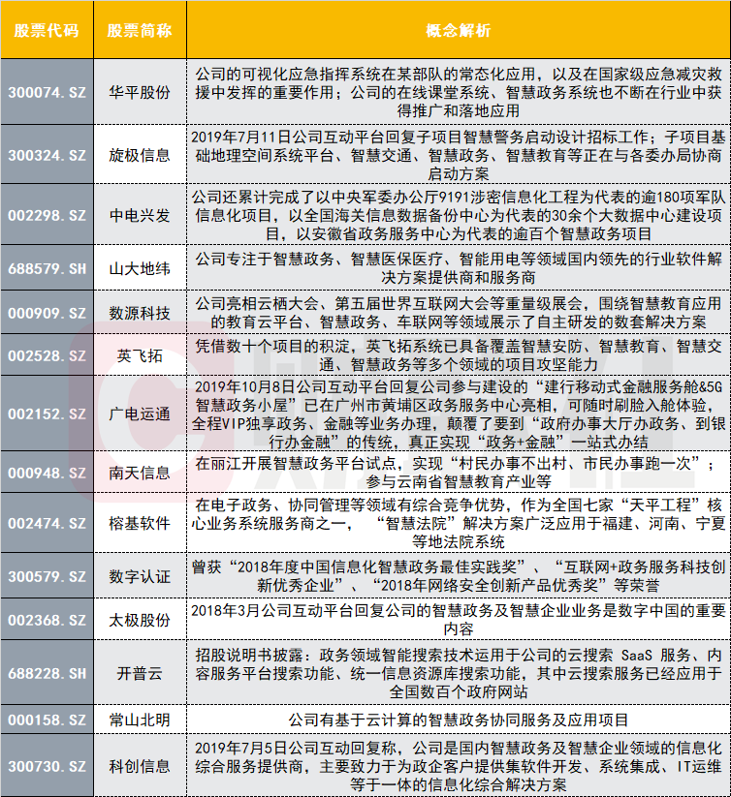Click the 股票简称 column header
731x797 pixels.
tap(140, 30)
